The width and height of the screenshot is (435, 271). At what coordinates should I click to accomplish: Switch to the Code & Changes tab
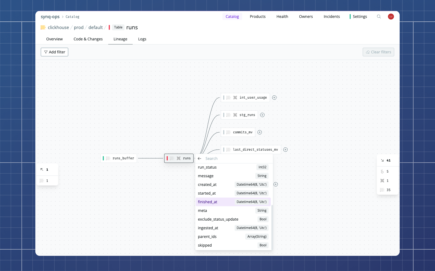click(88, 39)
